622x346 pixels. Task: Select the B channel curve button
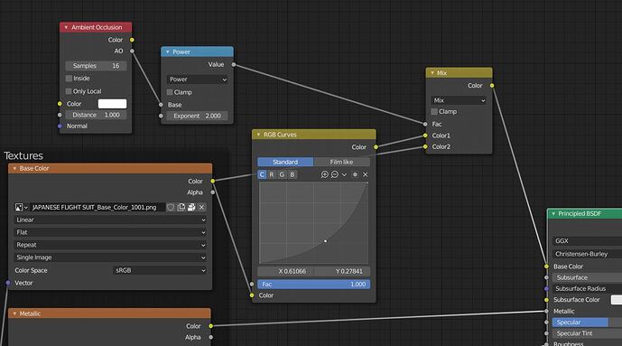coord(292,174)
